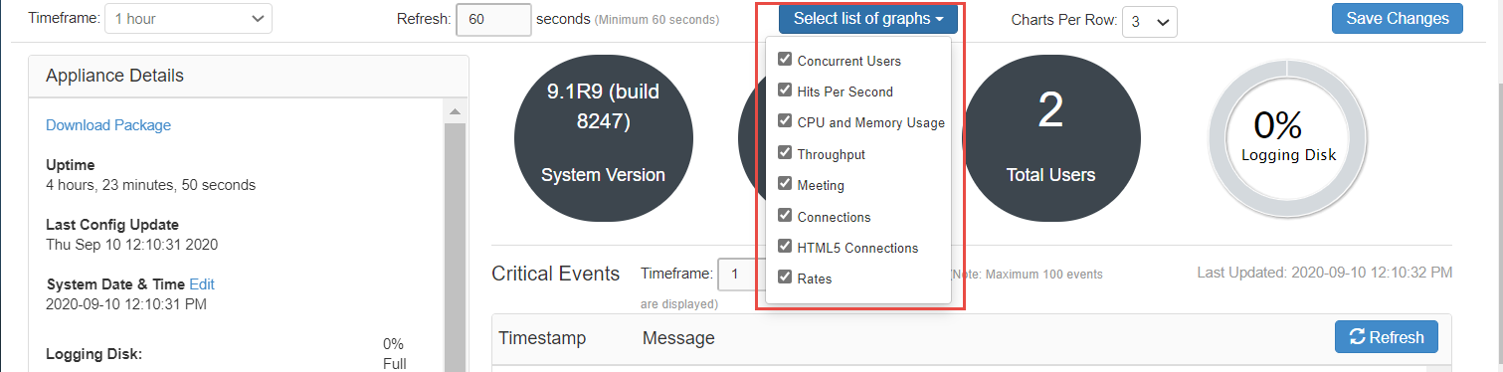Click the Timestamp column header
The image size is (1503, 372).
542,338
